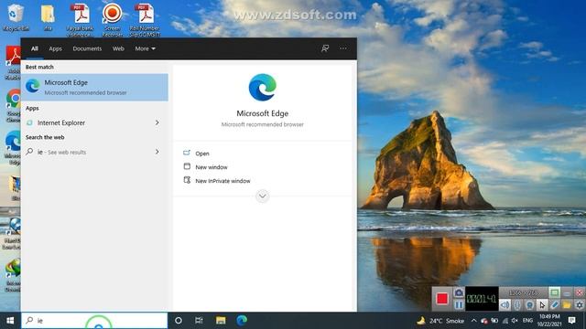The height and width of the screenshot is (329, 586).
Task: Pause the screen recording
Action: pos(459,305)
